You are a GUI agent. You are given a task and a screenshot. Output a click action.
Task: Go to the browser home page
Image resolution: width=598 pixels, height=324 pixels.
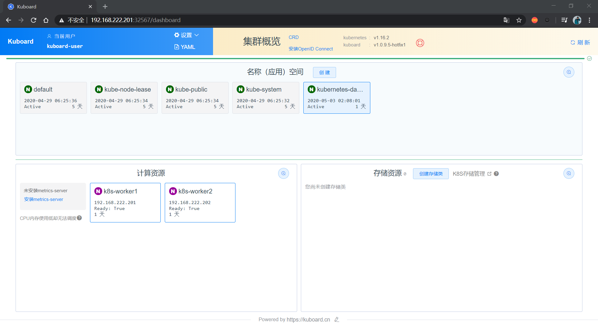46,20
